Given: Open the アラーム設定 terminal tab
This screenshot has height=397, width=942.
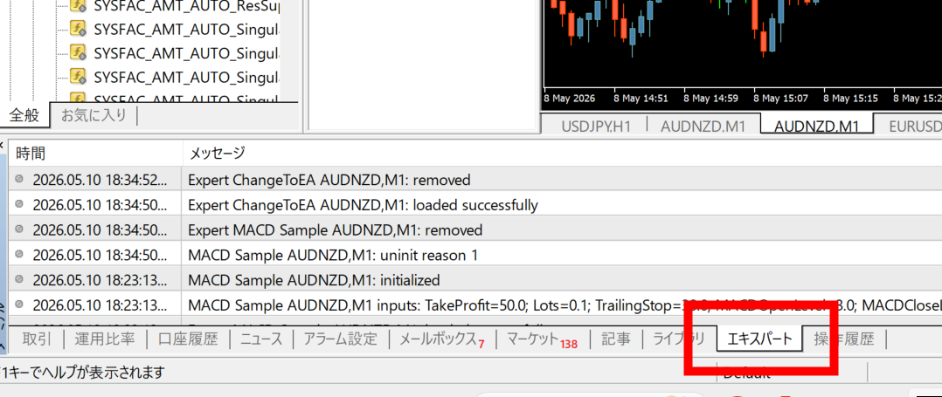Looking at the screenshot, I should 340,339.
